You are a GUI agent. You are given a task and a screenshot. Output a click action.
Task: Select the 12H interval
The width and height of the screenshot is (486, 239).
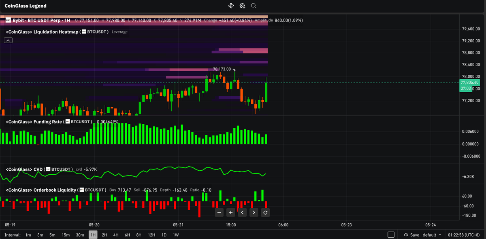[x=151, y=235]
